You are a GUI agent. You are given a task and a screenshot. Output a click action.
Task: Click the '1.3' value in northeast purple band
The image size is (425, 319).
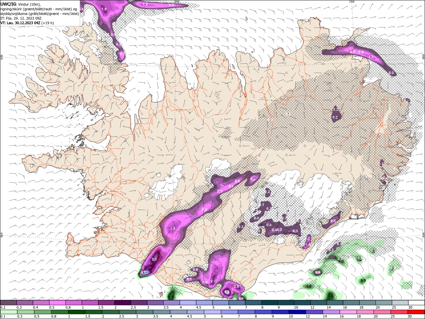click(x=371, y=57)
